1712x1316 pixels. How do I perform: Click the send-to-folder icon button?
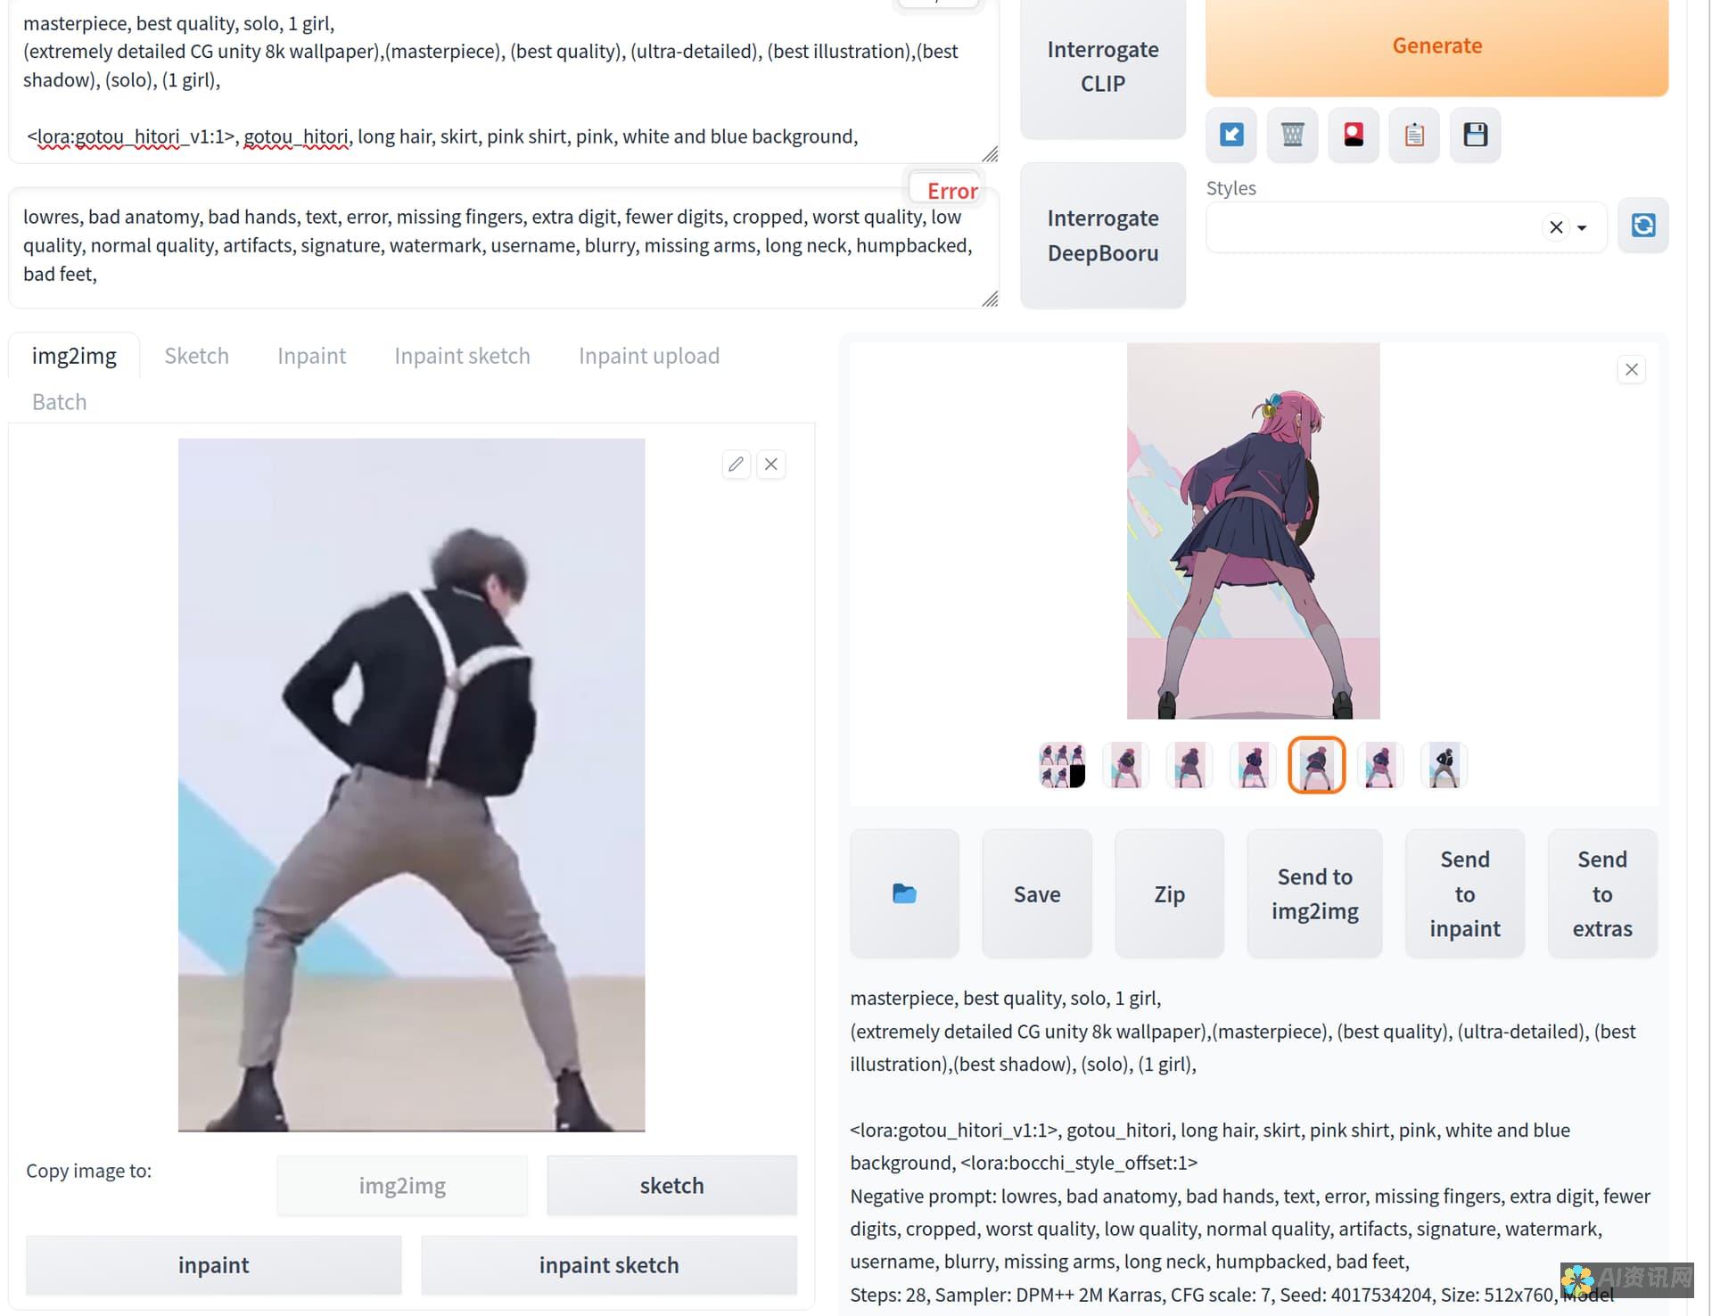pyautogui.click(x=903, y=893)
